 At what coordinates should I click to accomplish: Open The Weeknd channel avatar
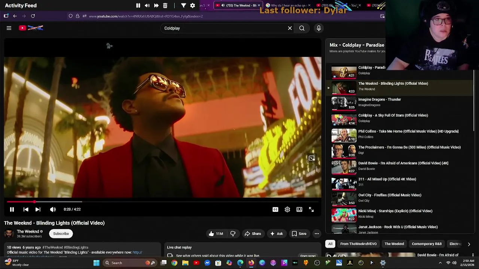pyautogui.click(x=9, y=234)
